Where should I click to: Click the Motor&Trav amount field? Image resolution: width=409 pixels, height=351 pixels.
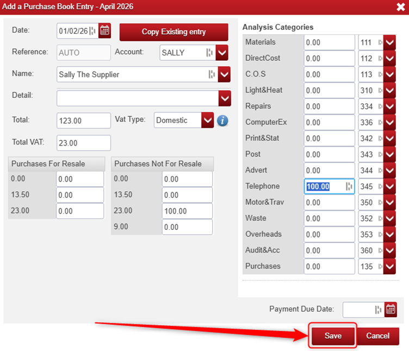coord(330,203)
